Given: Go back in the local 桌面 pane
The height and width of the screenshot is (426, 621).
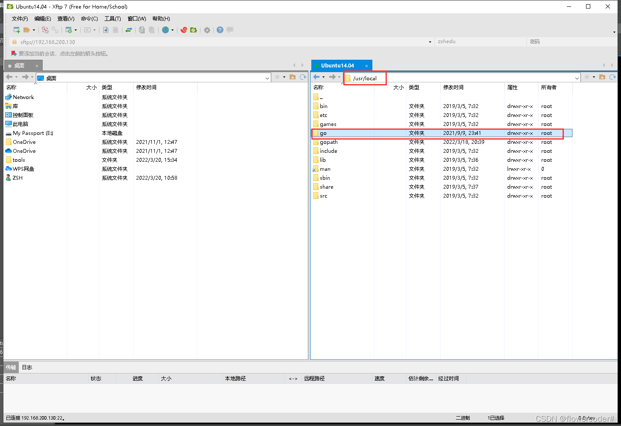Looking at the screenshot, I should pyautogui.click(x=9, y=77).
